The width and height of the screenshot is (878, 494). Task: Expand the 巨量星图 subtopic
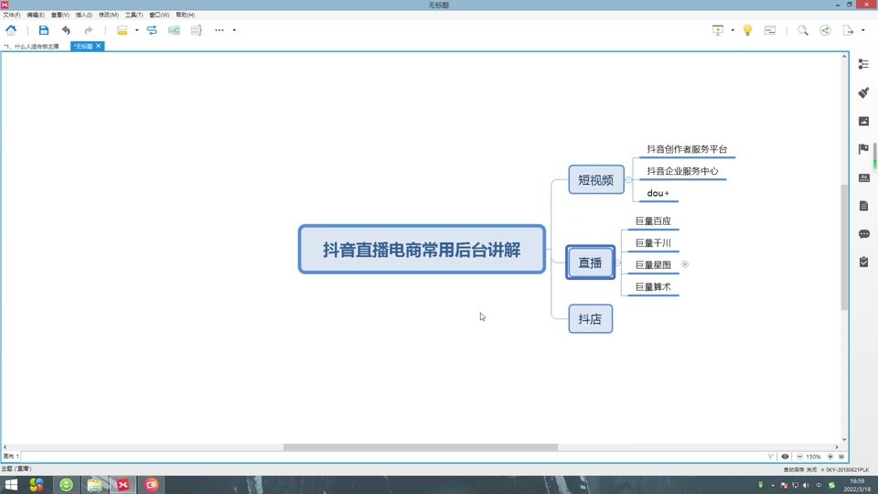pos(685,264)
